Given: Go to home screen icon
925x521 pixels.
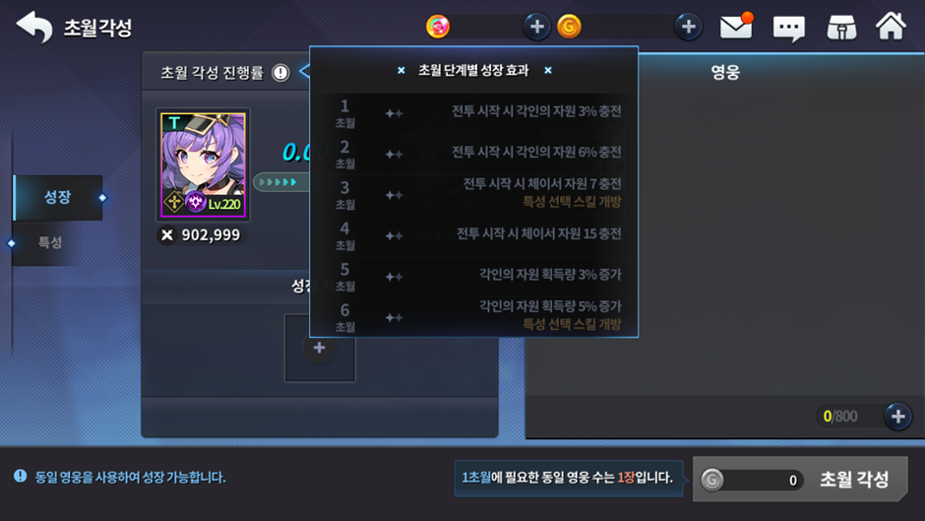Looking at the screenshot, I should point(891,27).
